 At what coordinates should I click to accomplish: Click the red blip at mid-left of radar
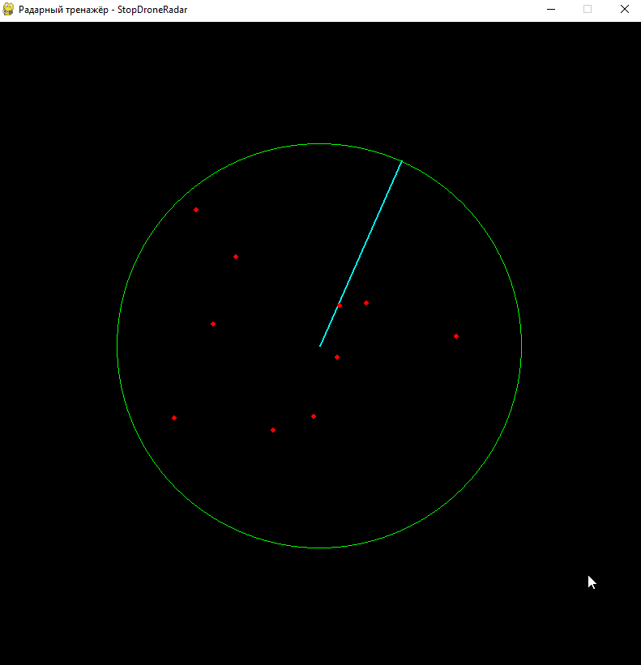coord(213,324)
